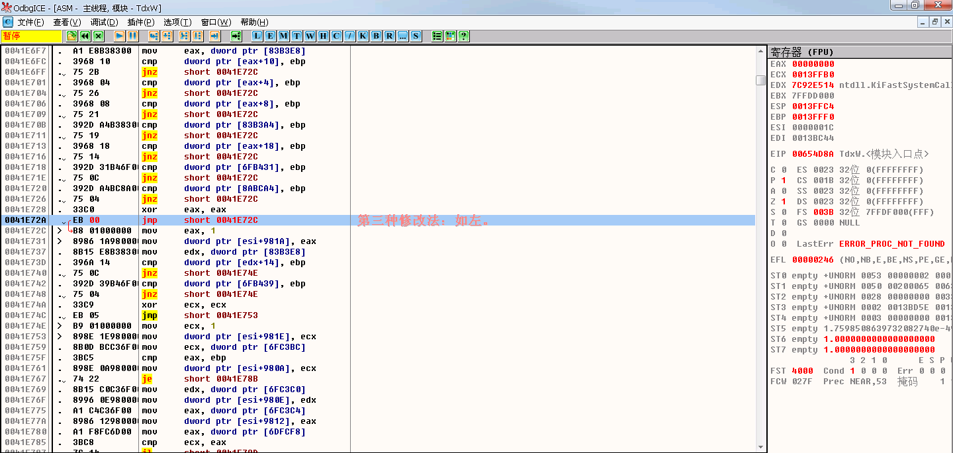This screenshot has height=453, width=953.
Task: Toggle the C flag value
Action: [784, 170]
